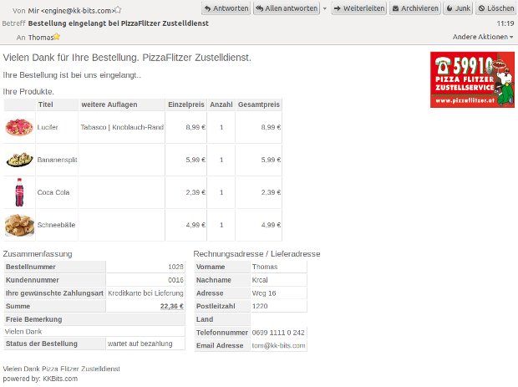Viewport: 518px width, 387px height.
Task: Click the Coca Cola bottle image
Action: point(19,192)
